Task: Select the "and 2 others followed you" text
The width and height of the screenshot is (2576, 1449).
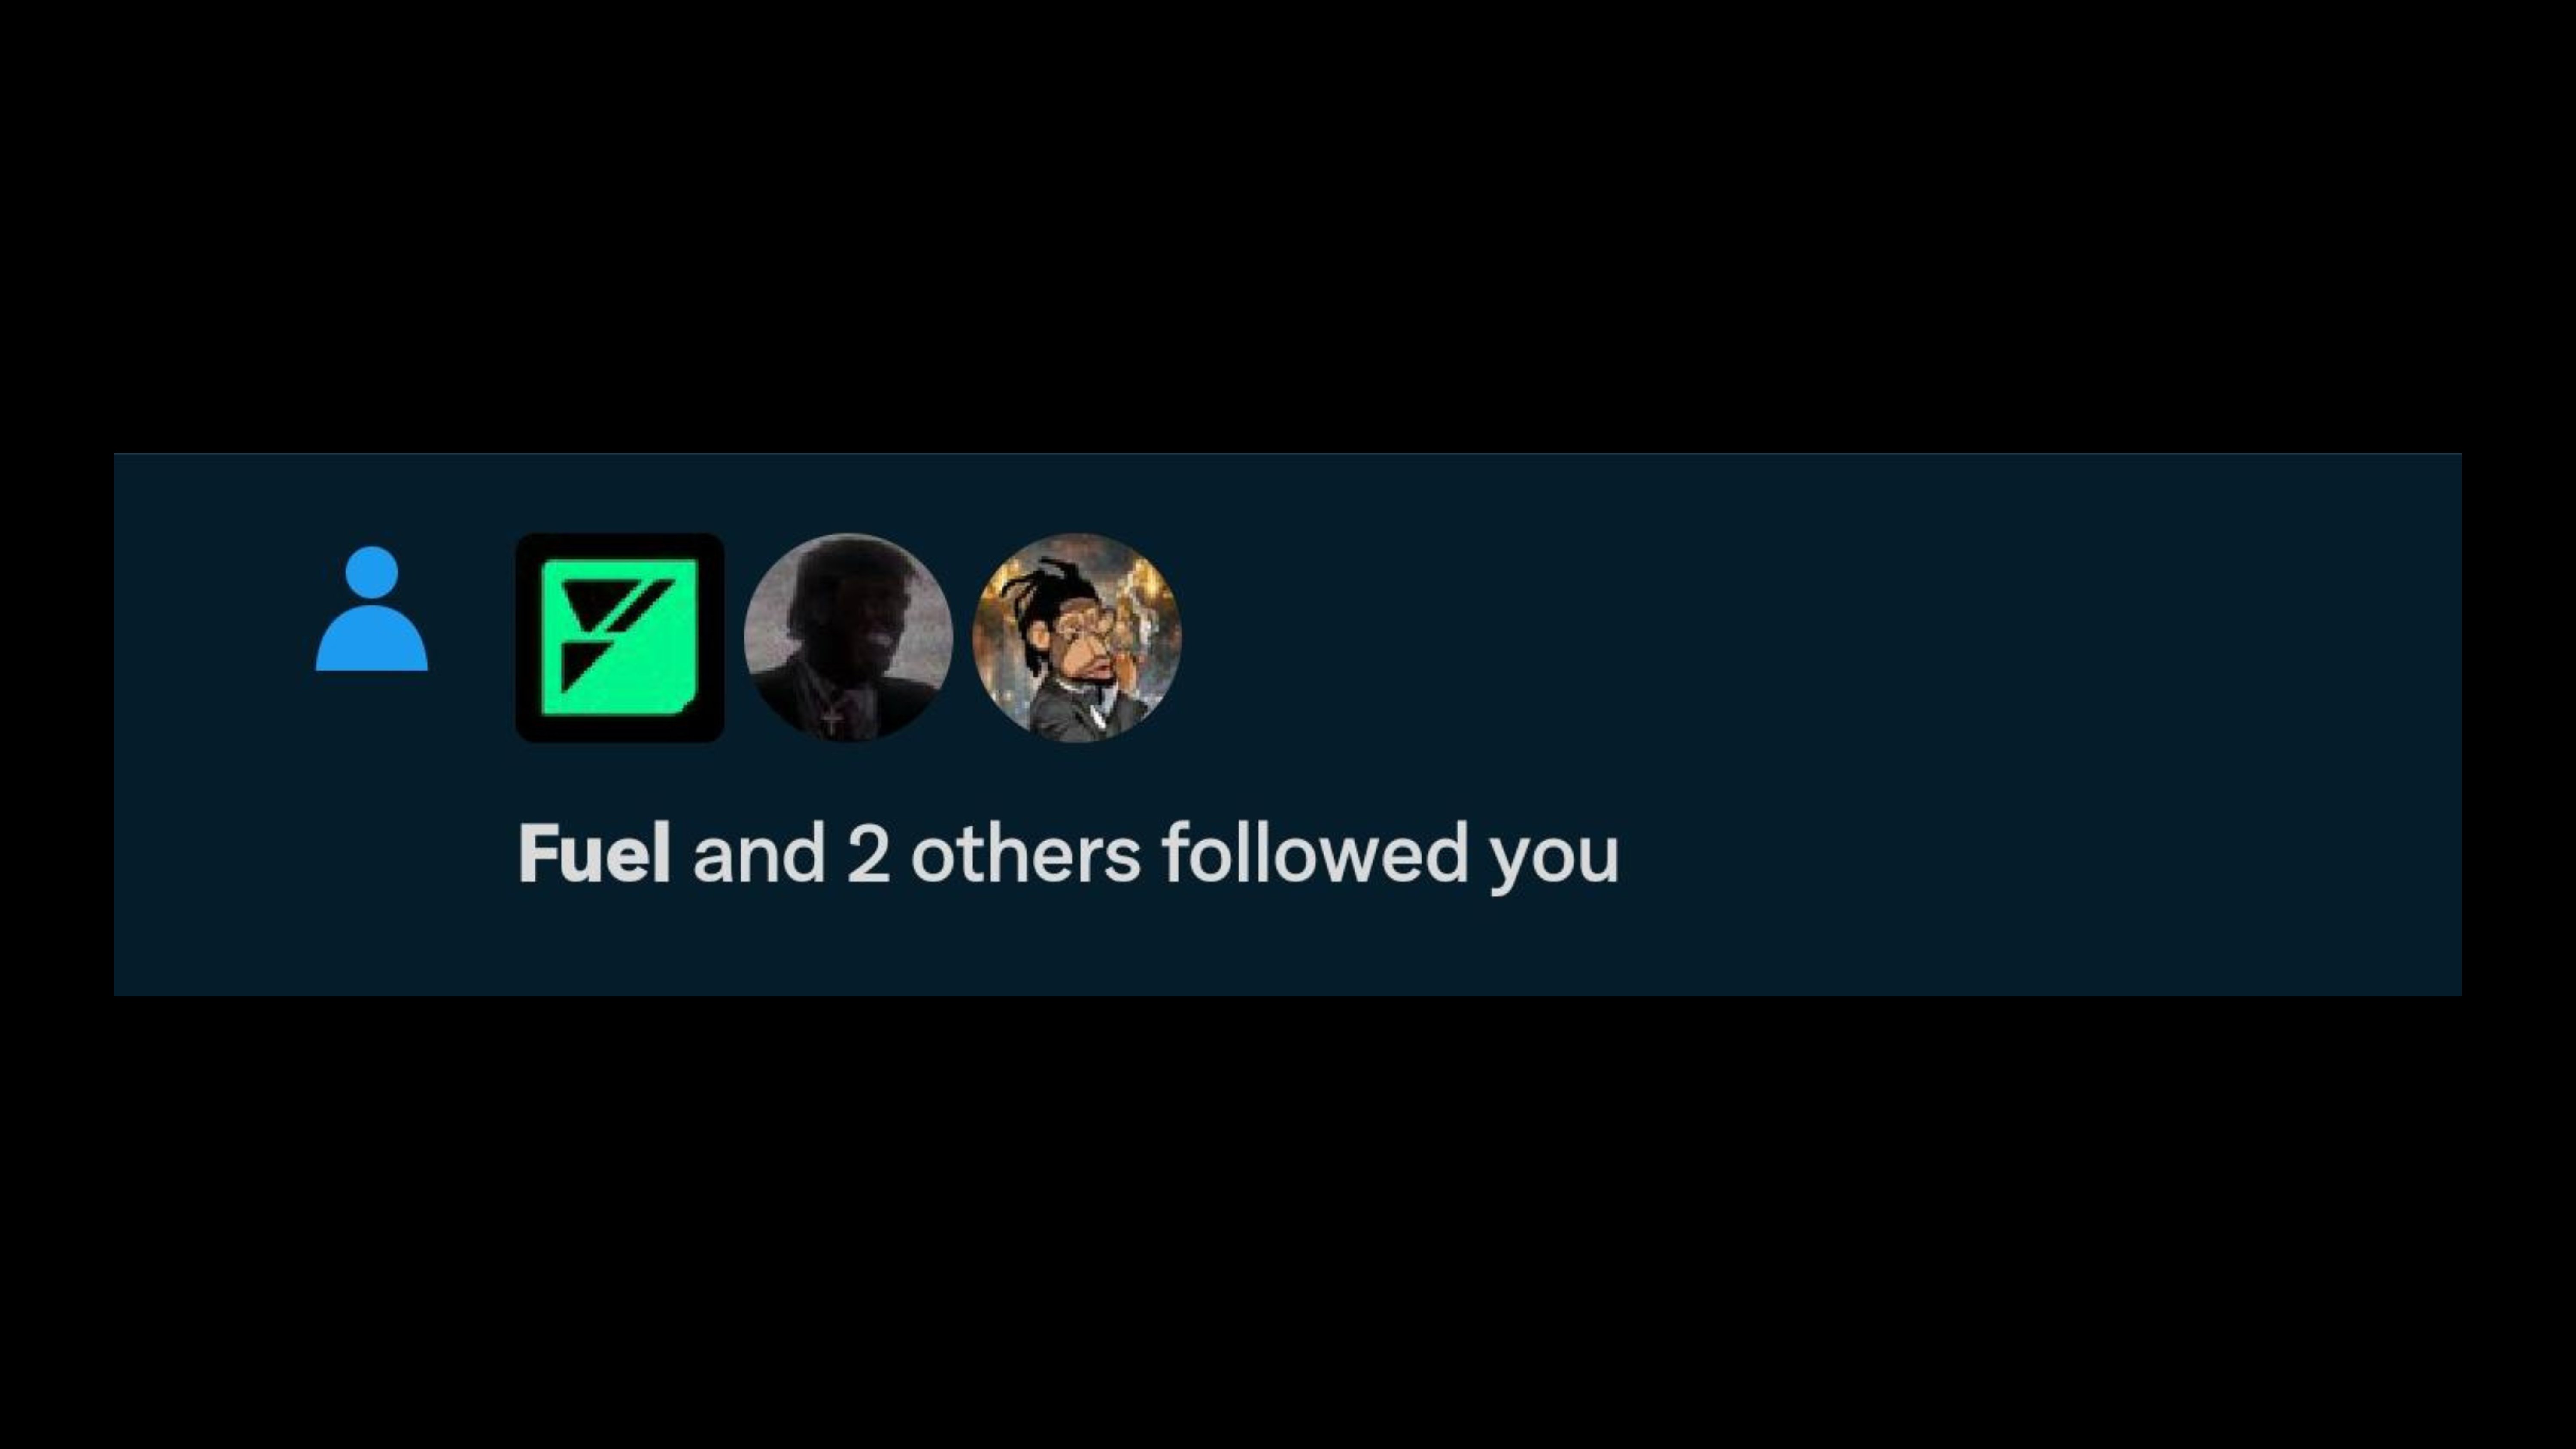Action: pyautogui.click(x=1155, y=856)
